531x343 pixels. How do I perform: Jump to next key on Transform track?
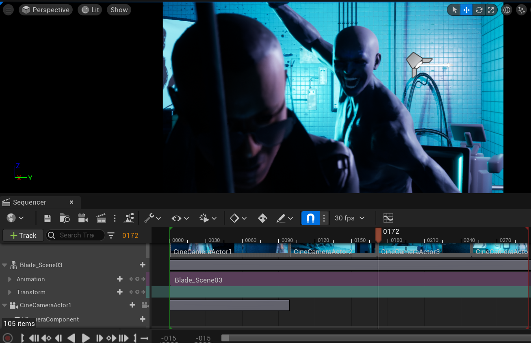click(143, 292)
